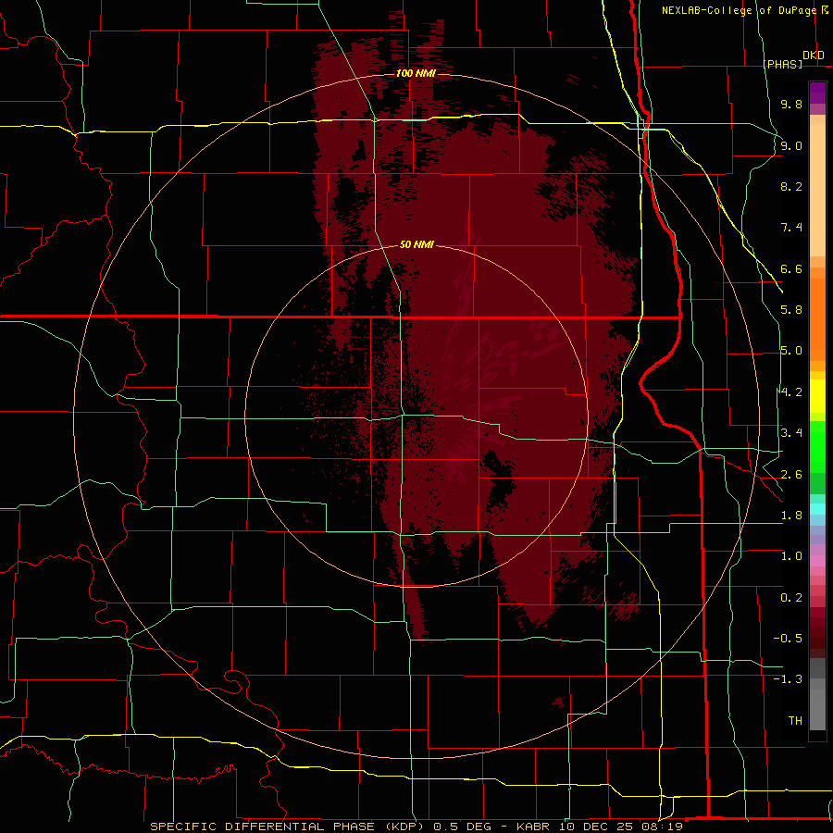This screenshot has width=833, height=833.
Task: Click the purple segment atop the color bar
Action: (x=817, y=93)
